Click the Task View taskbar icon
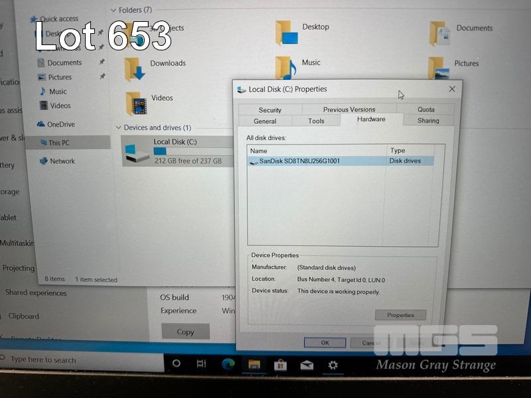Viewport: 531px width, 398px height. click(202, 364)
